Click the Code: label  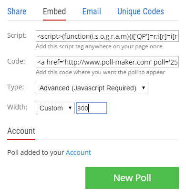[16, 61]
